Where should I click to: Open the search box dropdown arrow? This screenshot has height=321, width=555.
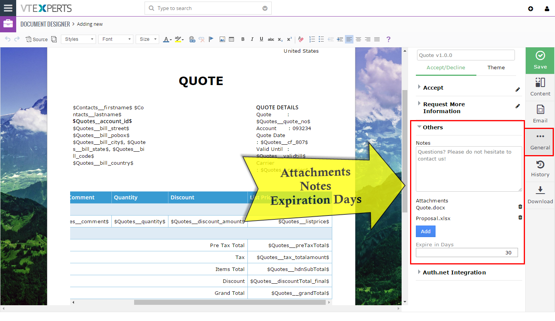(265, 8)
